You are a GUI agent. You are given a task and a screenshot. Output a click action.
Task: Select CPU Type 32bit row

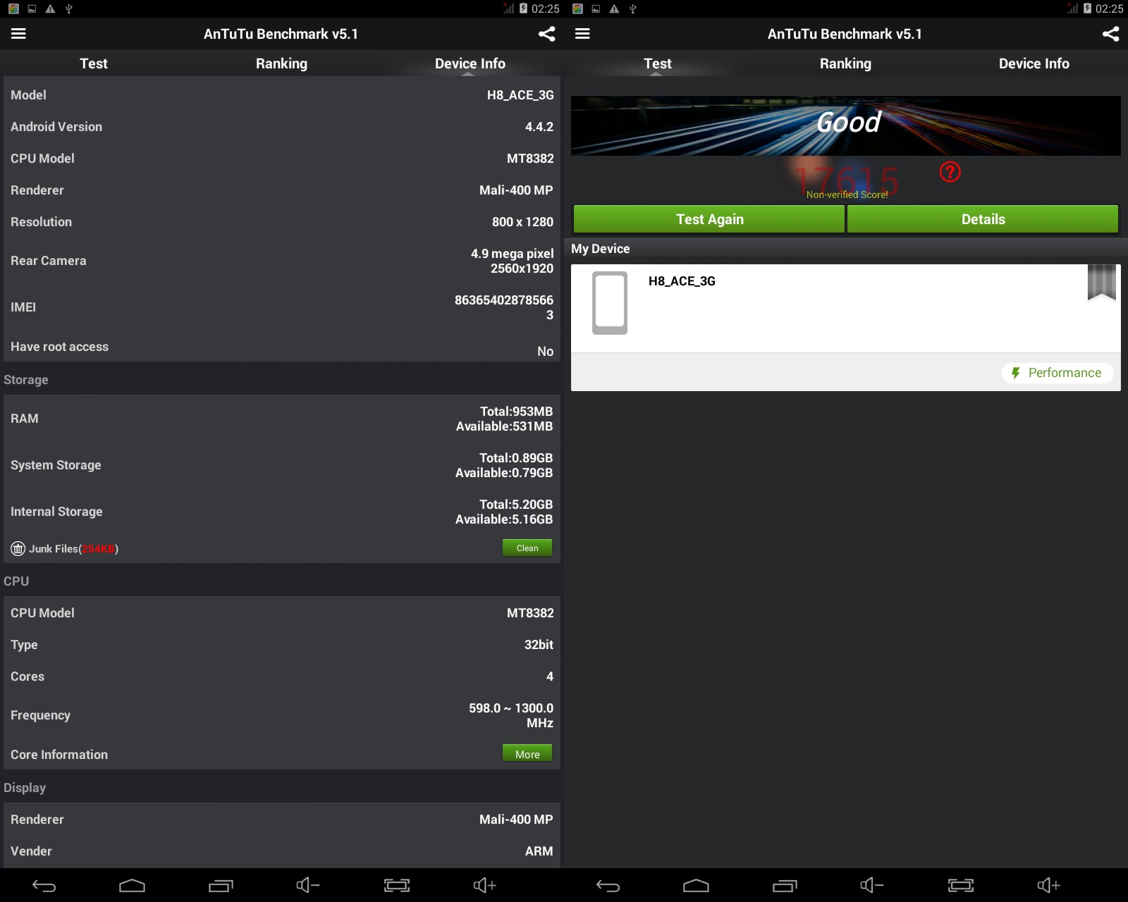[x=282, y=645]
